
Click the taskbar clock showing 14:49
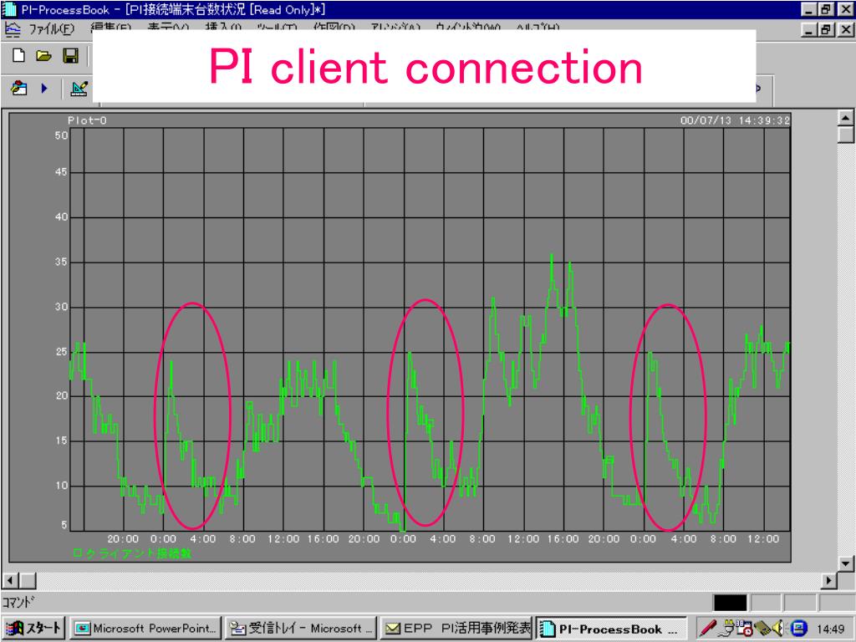(830, 629)
